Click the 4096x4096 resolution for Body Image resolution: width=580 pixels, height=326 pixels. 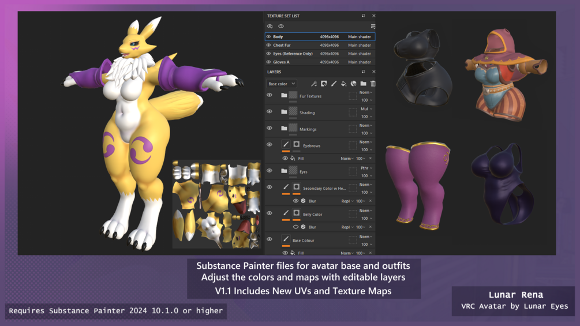tap(329, 36)
